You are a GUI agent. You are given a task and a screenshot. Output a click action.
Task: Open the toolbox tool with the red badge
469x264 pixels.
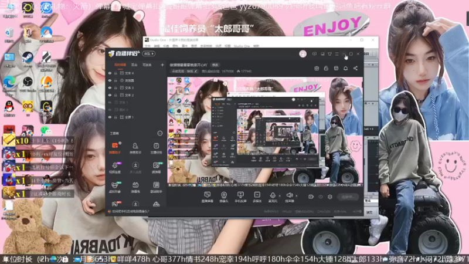click(114, 204)
